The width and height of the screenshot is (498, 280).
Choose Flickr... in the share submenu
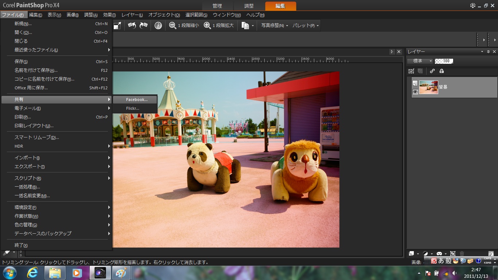pyautogui.click(x=133, y=108)
